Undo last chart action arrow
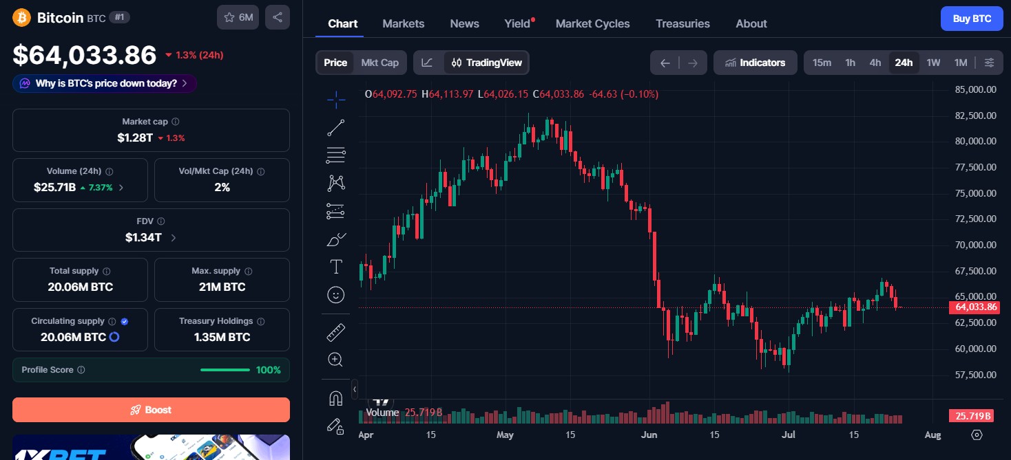Viewport: 1011px width, 460px height. pos(665,63)
